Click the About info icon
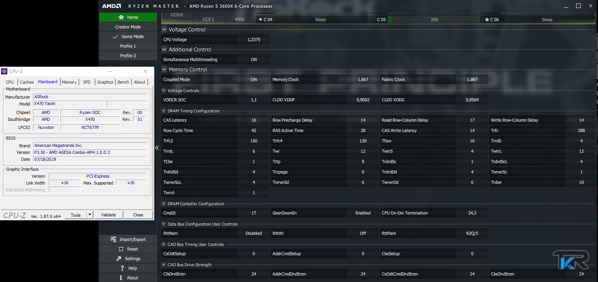Image resolution: width=598 pixels, height=282 pixels. tap(121, 278)
